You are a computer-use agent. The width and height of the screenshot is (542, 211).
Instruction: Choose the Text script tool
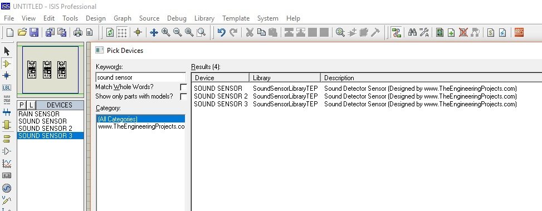pyautogui.click(x=7, y=100)
